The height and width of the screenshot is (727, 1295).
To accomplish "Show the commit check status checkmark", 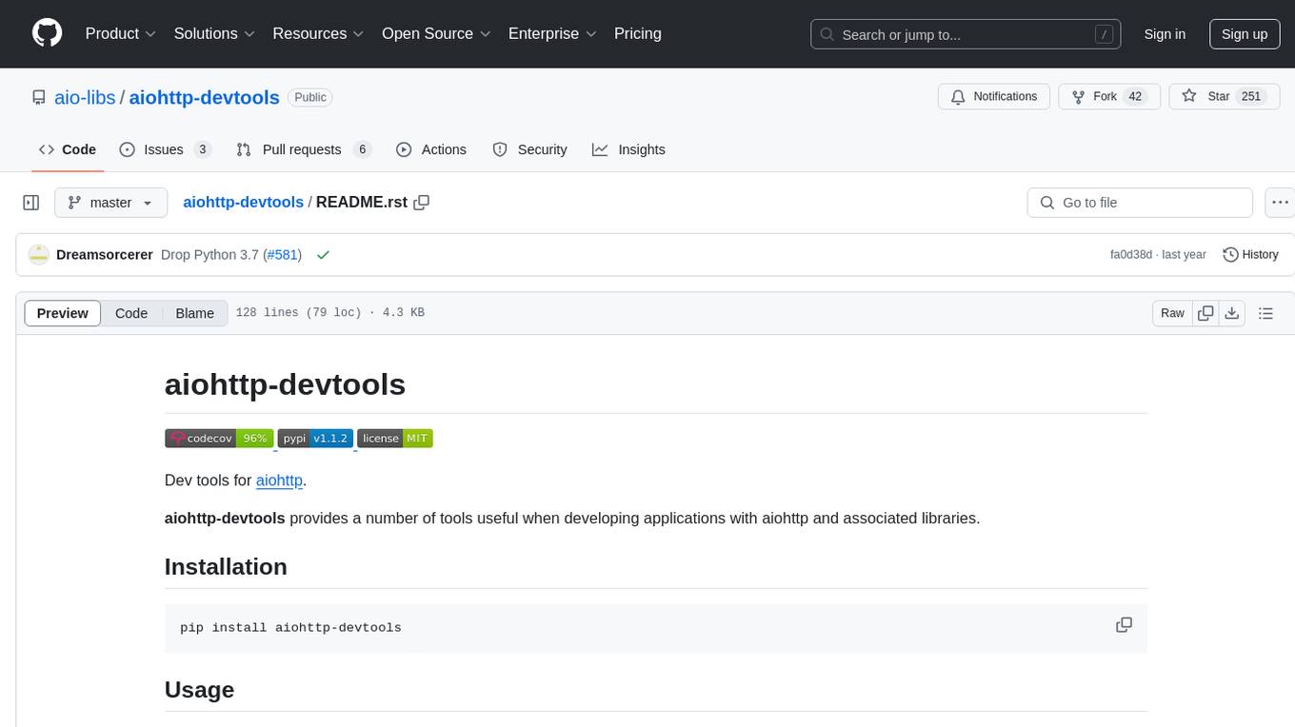I will 323,254.
